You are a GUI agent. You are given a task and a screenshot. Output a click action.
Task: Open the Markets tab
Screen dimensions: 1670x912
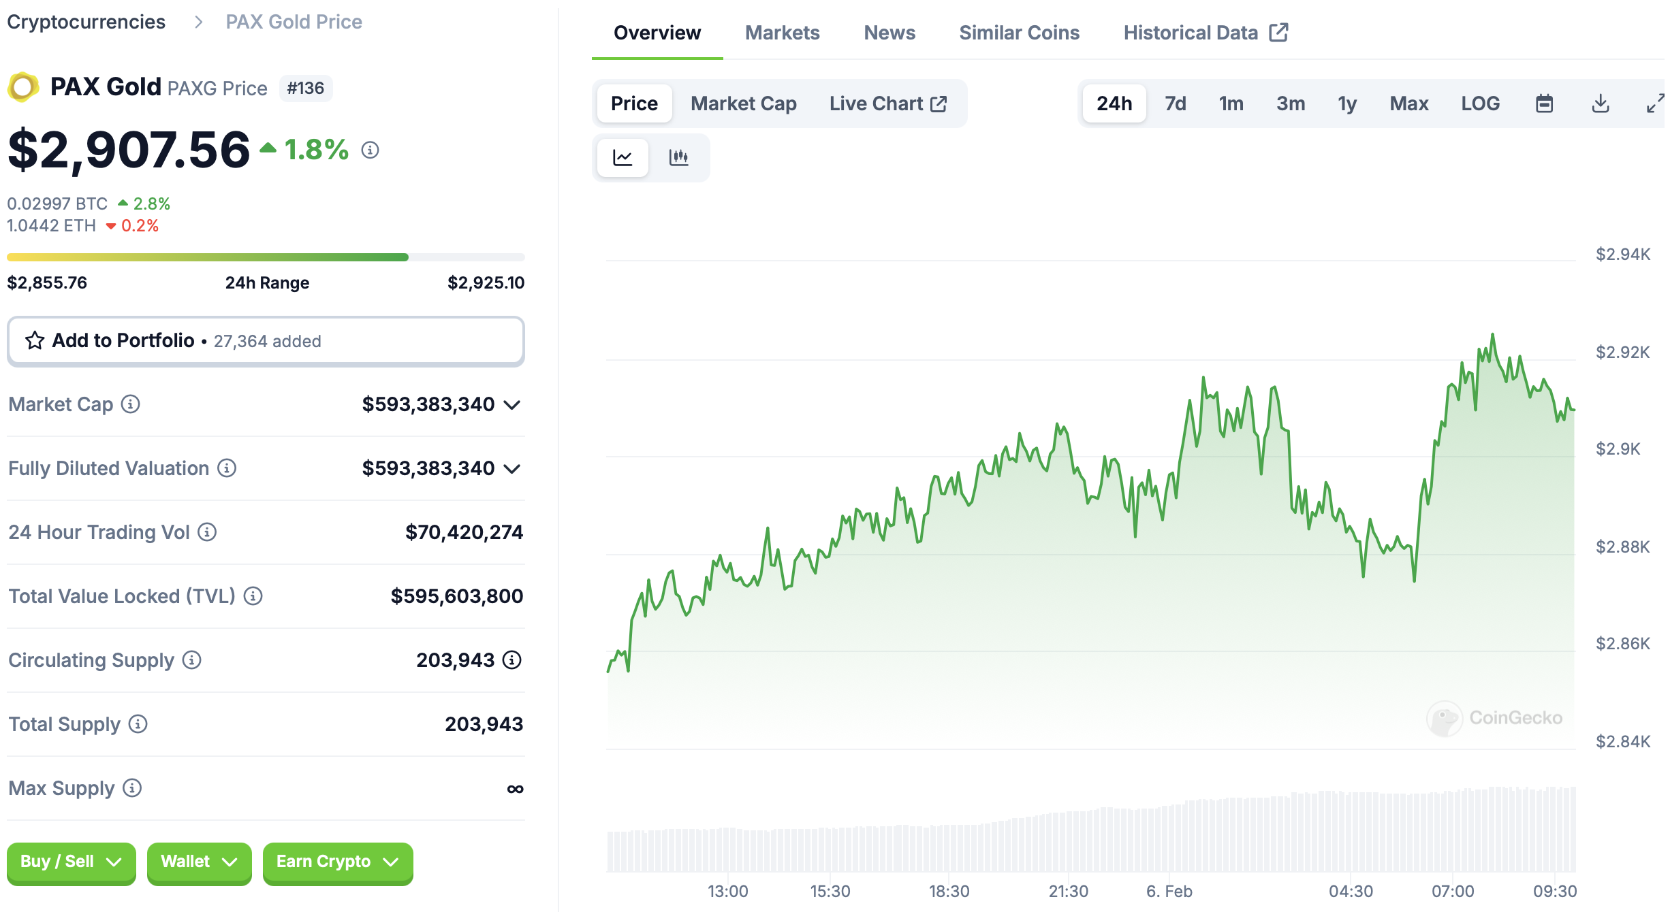pos(782,33)
